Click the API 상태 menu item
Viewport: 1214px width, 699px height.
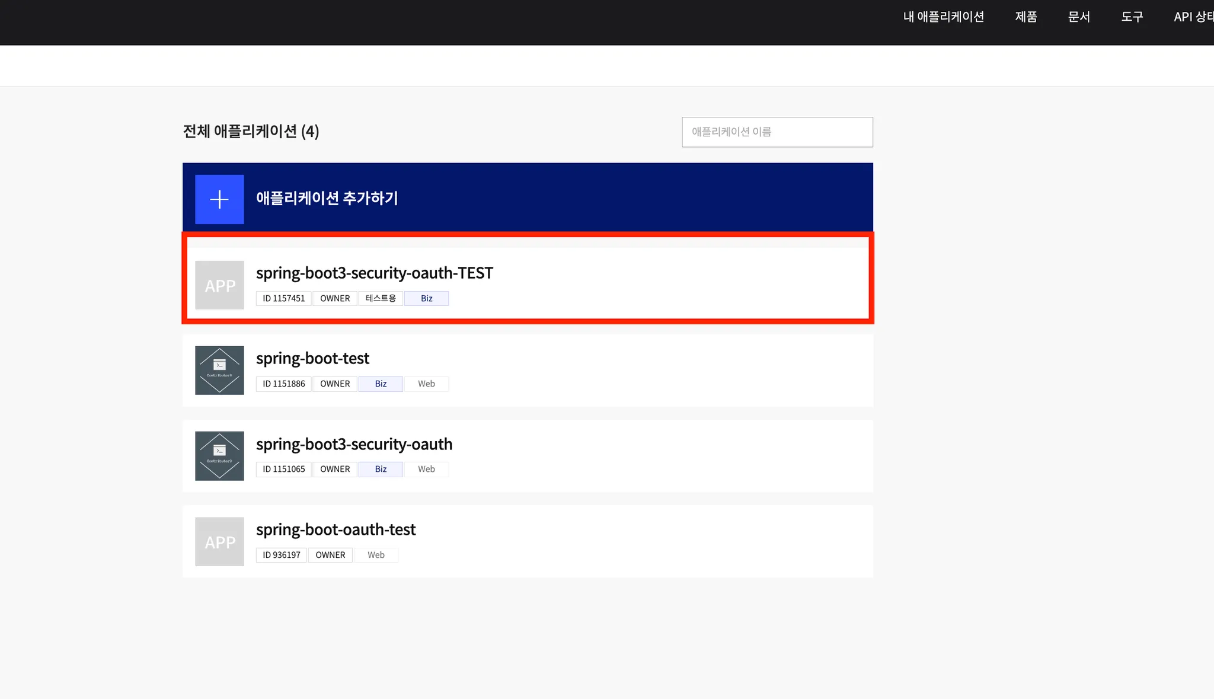coord(1193,17)
